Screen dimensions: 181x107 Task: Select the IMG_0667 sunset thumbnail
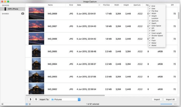point(36,26)
